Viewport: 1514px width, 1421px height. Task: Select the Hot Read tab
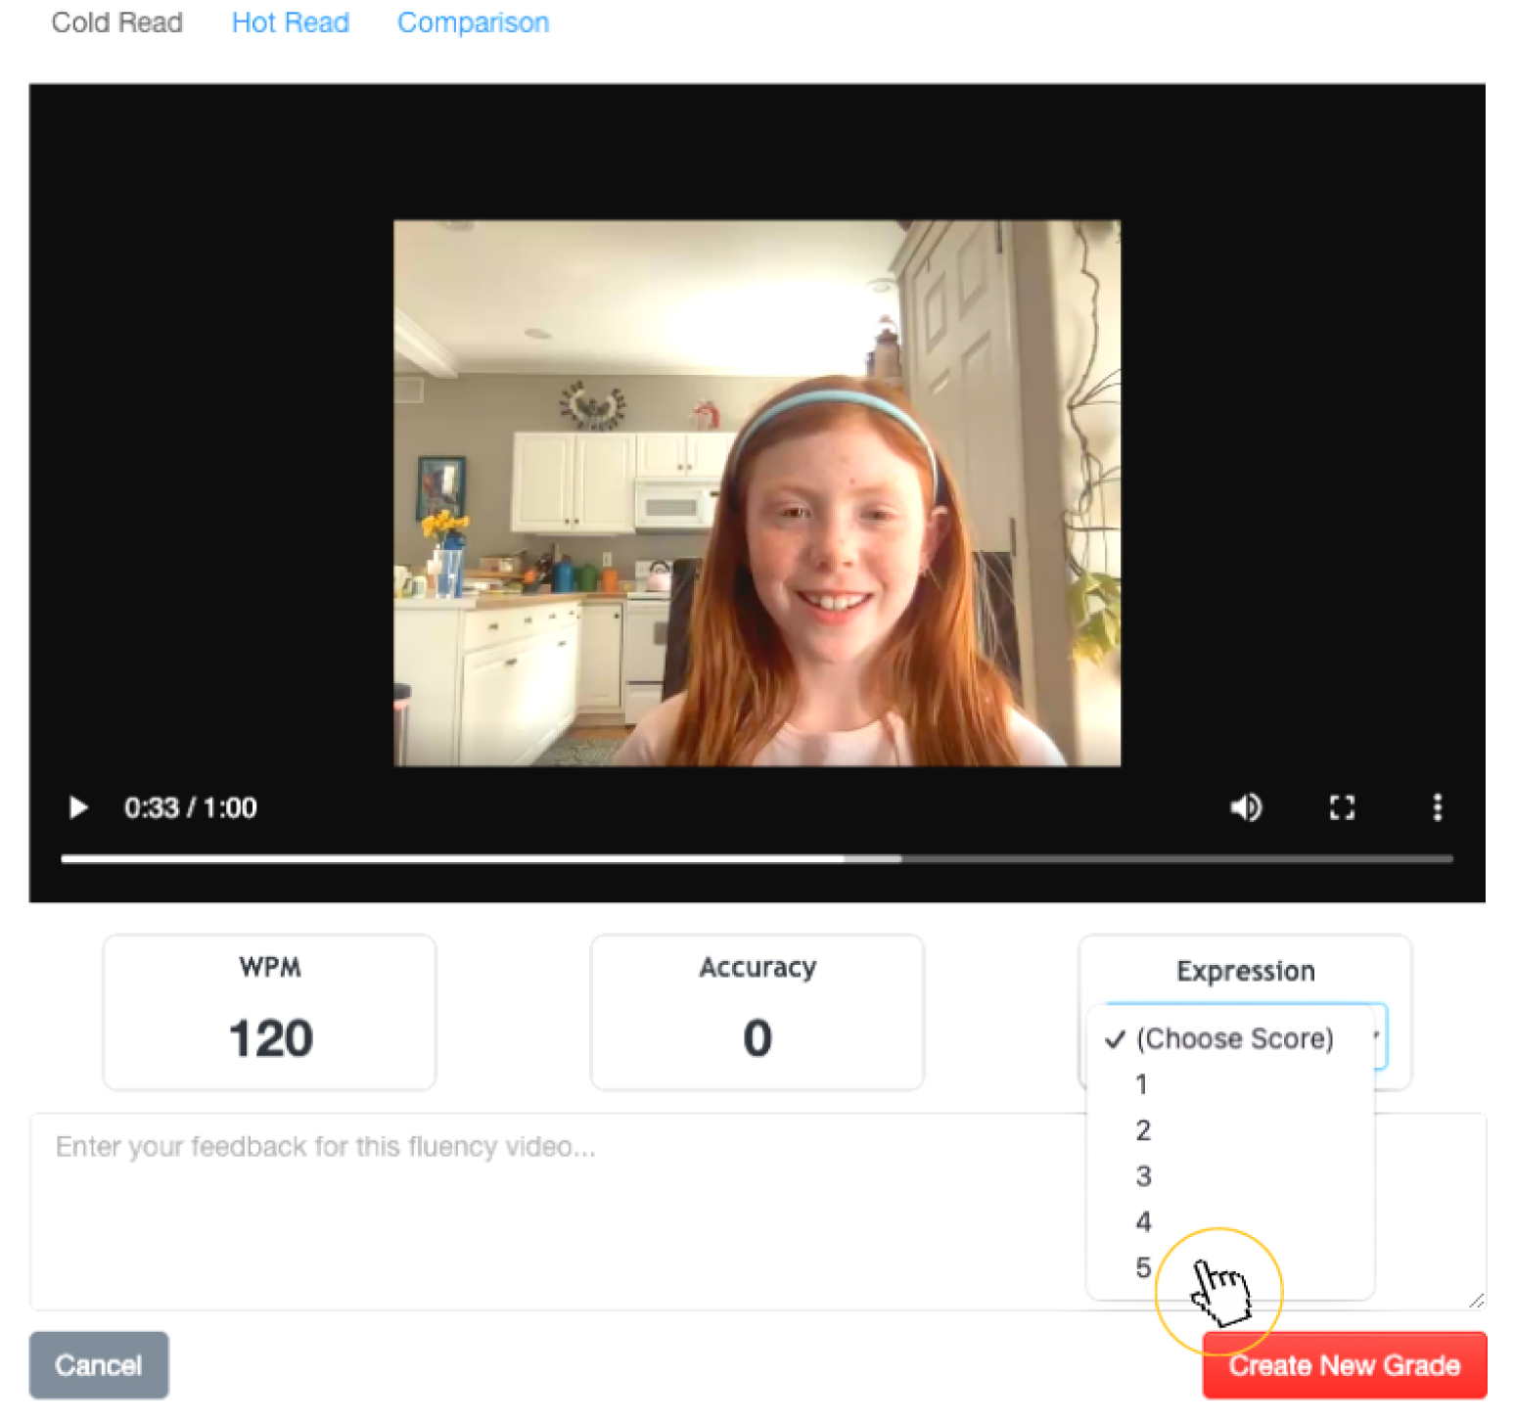tap(290, 23)
